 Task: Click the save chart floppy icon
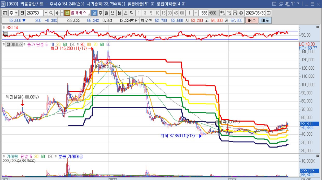pyautogui.click(x=235, y=13)
